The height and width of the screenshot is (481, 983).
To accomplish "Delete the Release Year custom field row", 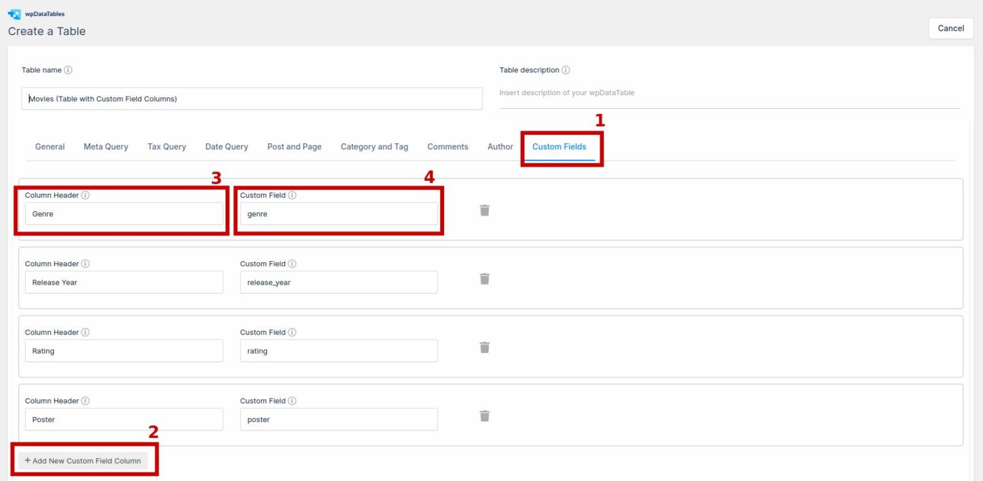I will (x=484, y=279).
